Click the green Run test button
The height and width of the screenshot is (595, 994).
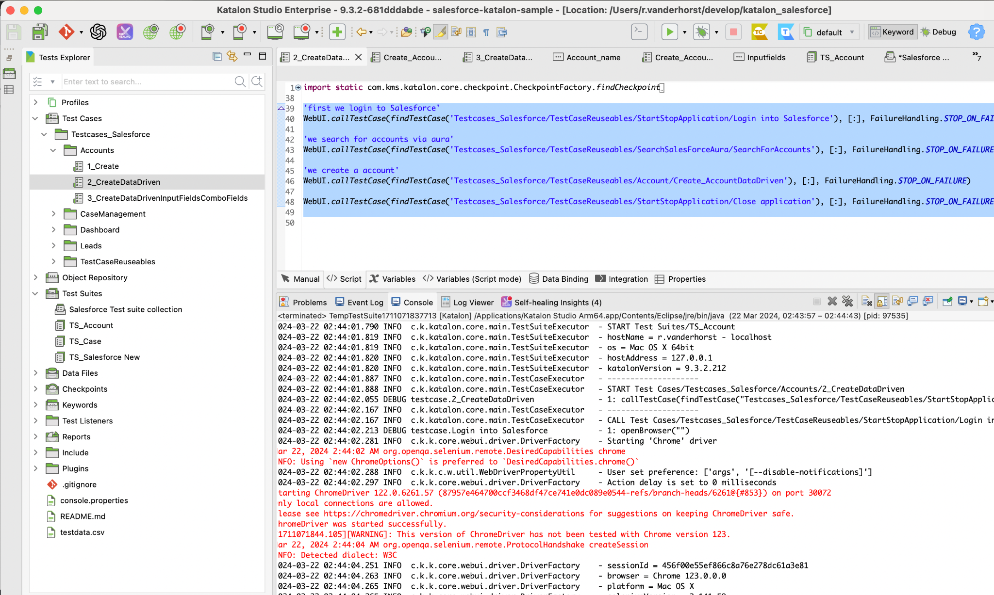click(x=669, y=32)
